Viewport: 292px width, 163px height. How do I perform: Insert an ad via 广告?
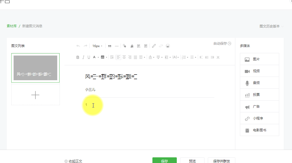(259, 106)
